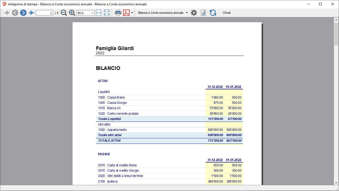This screenshot has width=339, height=191.
Task: Click the Chiudi button
Action: [x=227, y=13]
